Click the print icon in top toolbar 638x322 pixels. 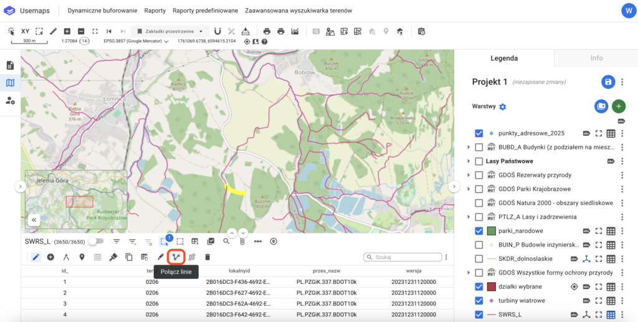(x=267, y=31)
